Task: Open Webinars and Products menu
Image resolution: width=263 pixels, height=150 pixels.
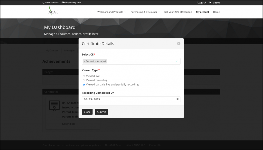Action: 111,12
